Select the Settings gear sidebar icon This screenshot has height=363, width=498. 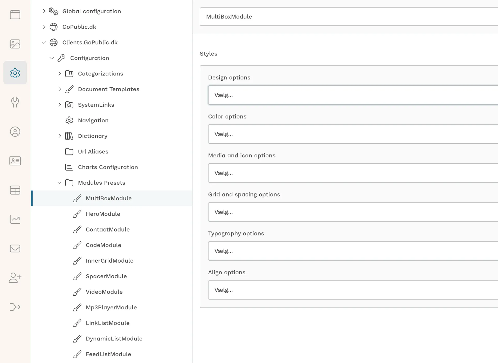(15, 73)
